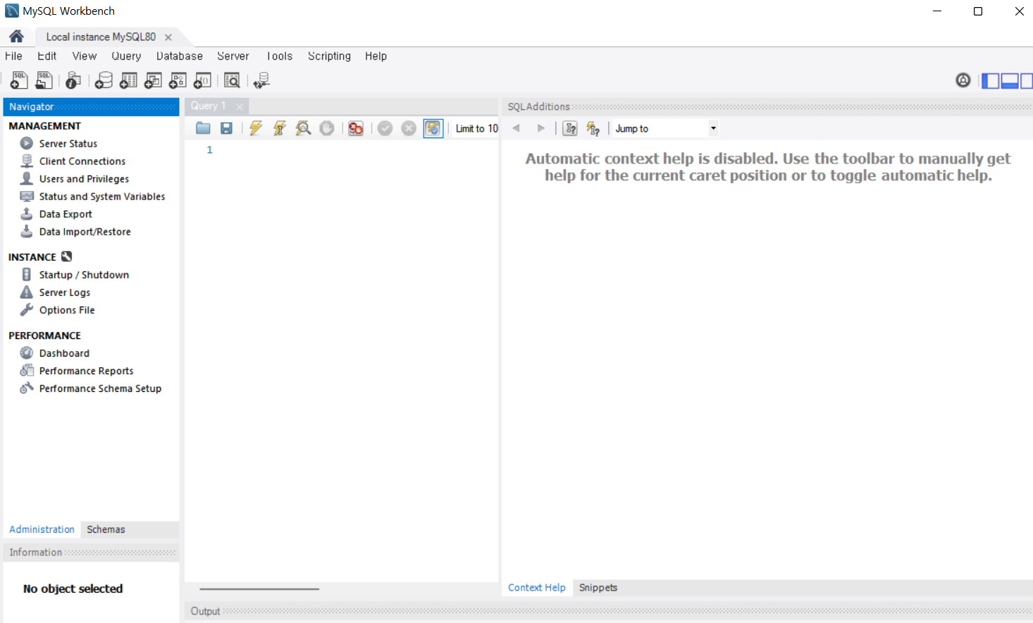
Task: Switch to the Schemas tab
Action: pos(106,529)
